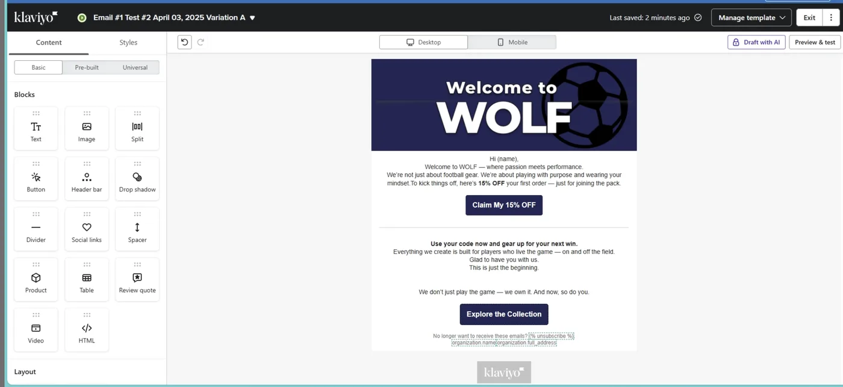This screenshot has width=843, height=387.
Task: Select the Basic blocks option
Action: click(39, 67)
